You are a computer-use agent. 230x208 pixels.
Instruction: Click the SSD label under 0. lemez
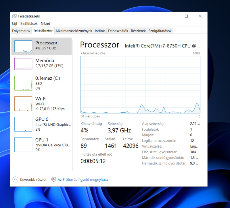point(39,83)
